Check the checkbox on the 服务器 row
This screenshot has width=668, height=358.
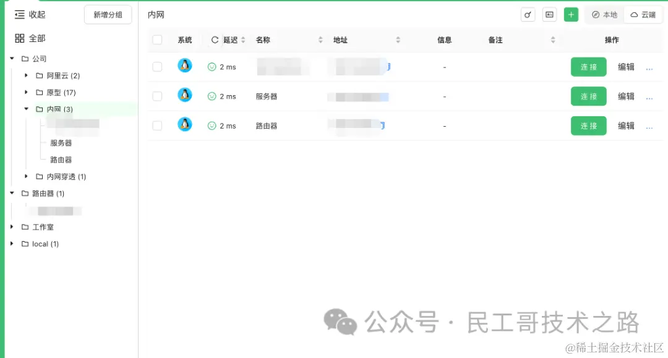point(157,96)
